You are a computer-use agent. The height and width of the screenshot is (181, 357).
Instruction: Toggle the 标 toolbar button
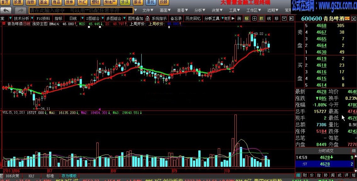pyautogui.click(x=247, y=19)
